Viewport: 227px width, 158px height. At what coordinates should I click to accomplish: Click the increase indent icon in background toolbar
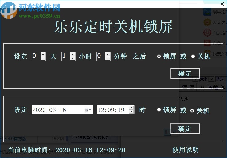tap(191, 87)
